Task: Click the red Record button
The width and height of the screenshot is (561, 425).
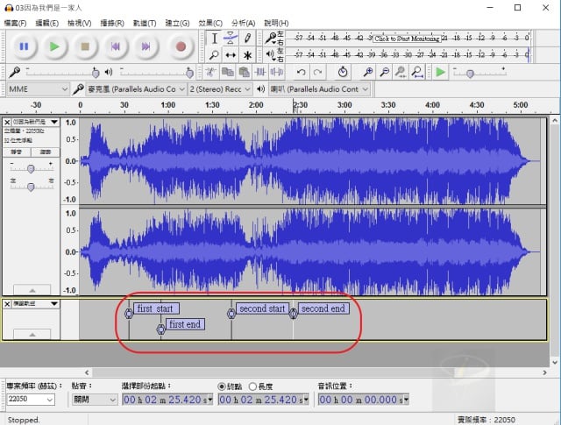Action: pyautogui.click(x=181, y=46)
